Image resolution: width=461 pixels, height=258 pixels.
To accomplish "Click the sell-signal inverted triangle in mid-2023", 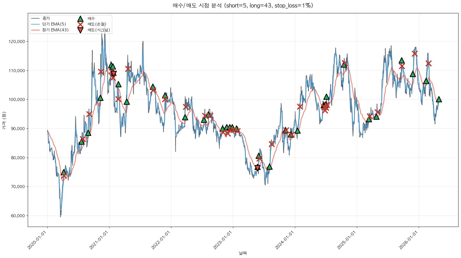I will 257,167.
